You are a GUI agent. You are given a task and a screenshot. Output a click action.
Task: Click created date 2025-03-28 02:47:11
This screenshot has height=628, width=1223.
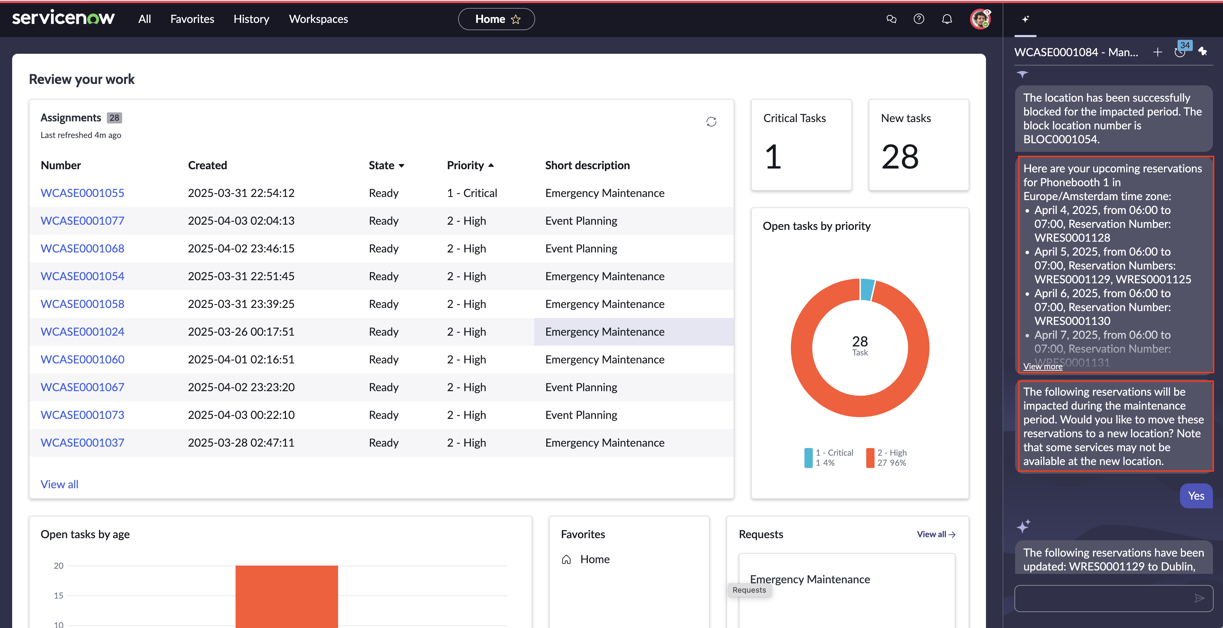[241, 442]
